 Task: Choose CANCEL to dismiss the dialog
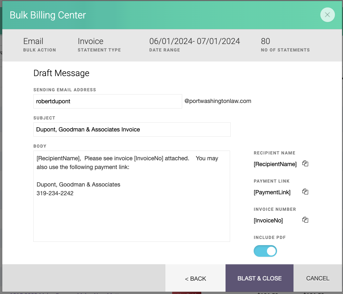[318, 278]
